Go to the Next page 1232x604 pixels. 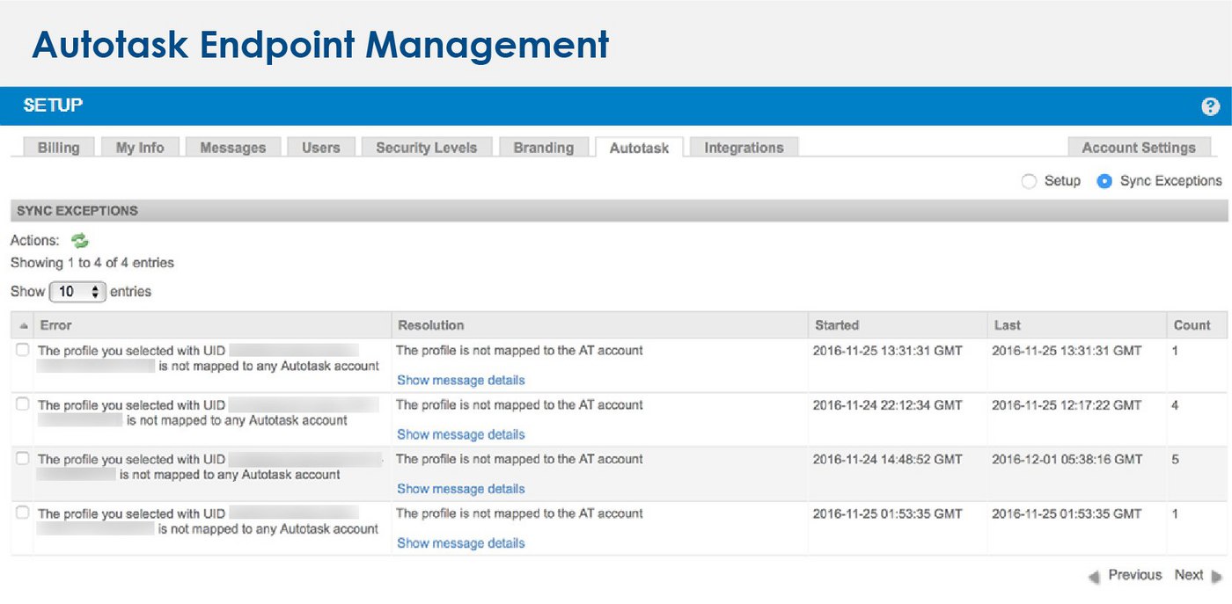(1189, 575)
